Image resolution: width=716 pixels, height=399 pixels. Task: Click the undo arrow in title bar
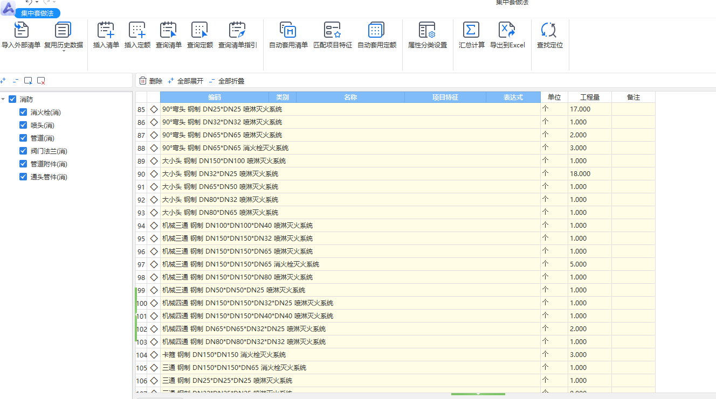pos(29,2)
